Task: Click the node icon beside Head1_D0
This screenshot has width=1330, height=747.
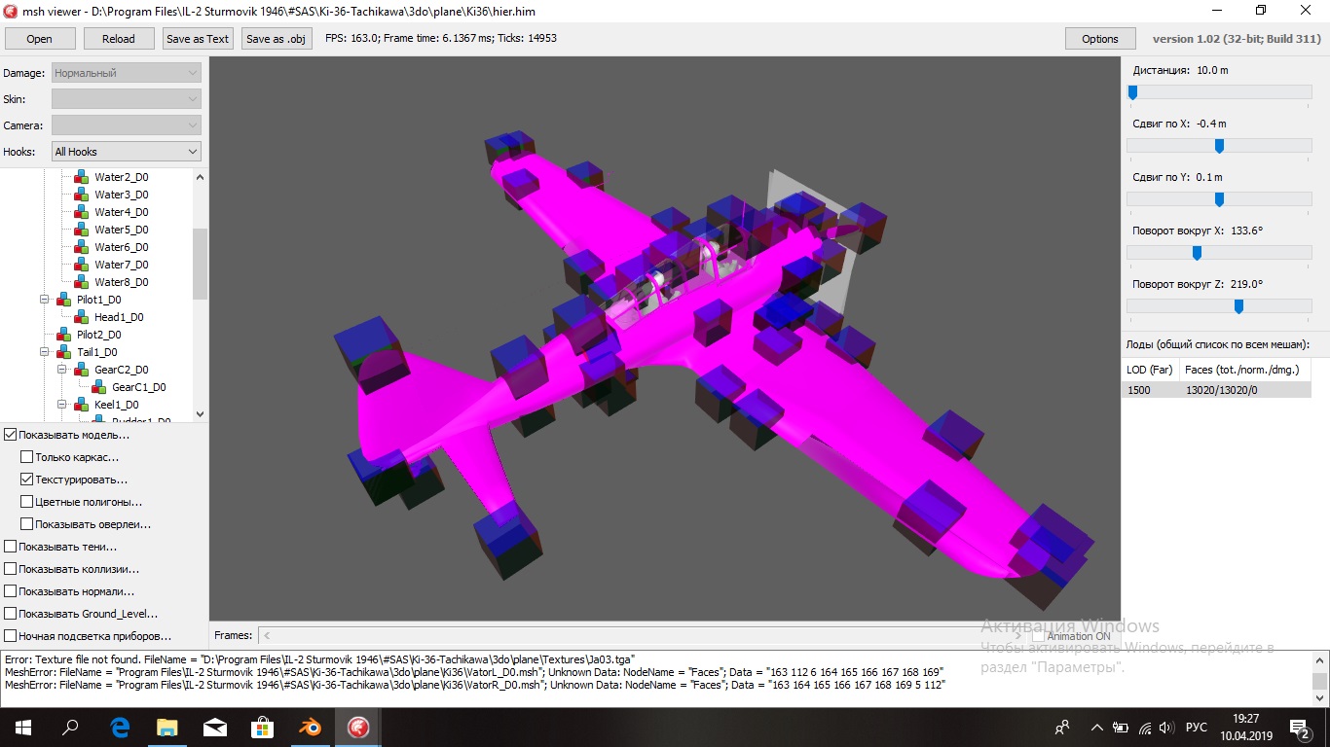Action: click(82, 317)
